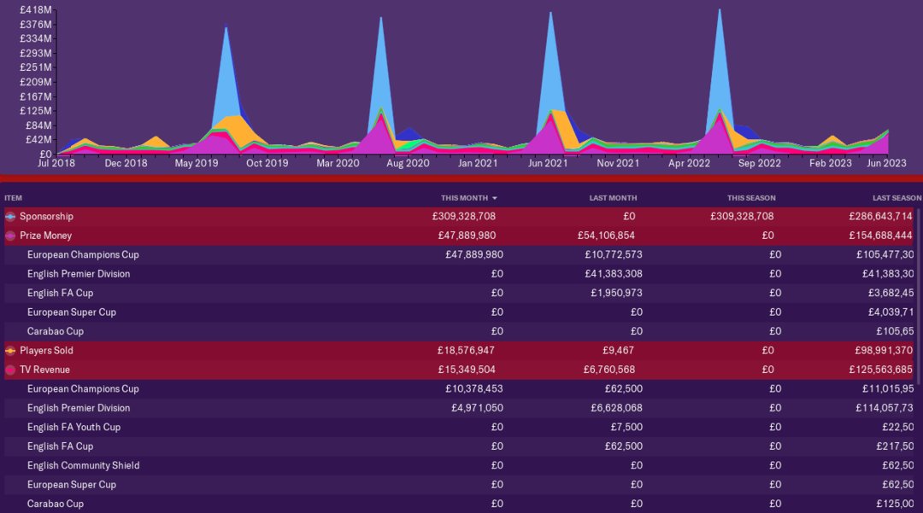The width and height of the screenshot is (923, 513).
Task: Sort by the Item column header
Action: [x=13, y=198]
